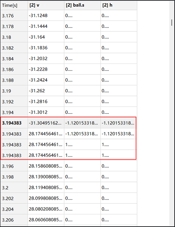Select the velocity value -31.262
Viewport: 175px width, 227px height.
(x=46, y=90)
